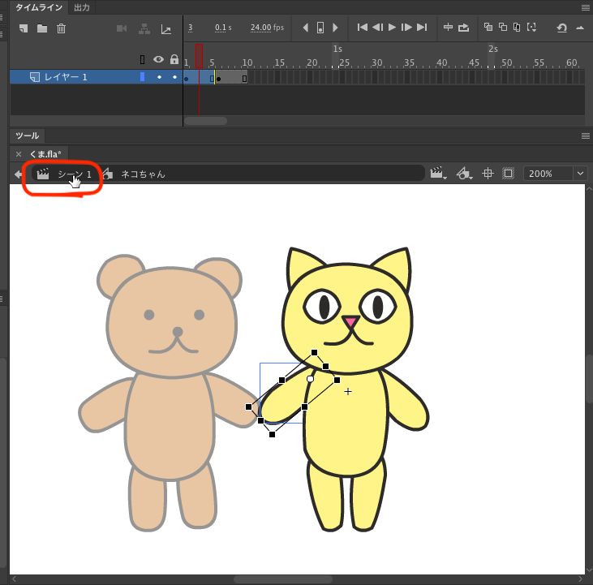Go to first frame
The image size is (593, 585).
tap(362, 28)
